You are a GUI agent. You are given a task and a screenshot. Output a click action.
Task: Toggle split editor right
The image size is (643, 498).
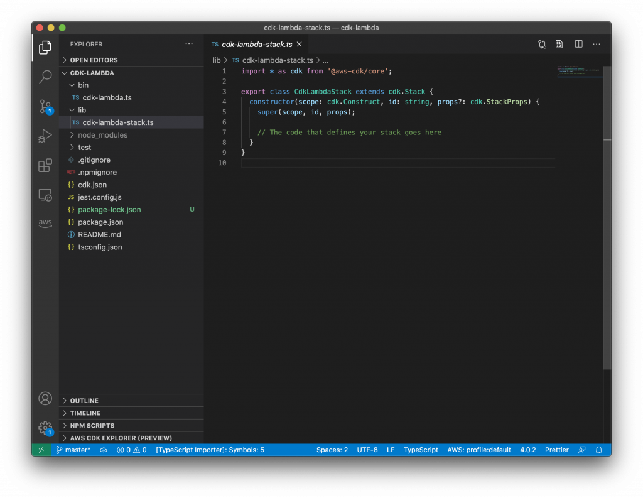578,44
